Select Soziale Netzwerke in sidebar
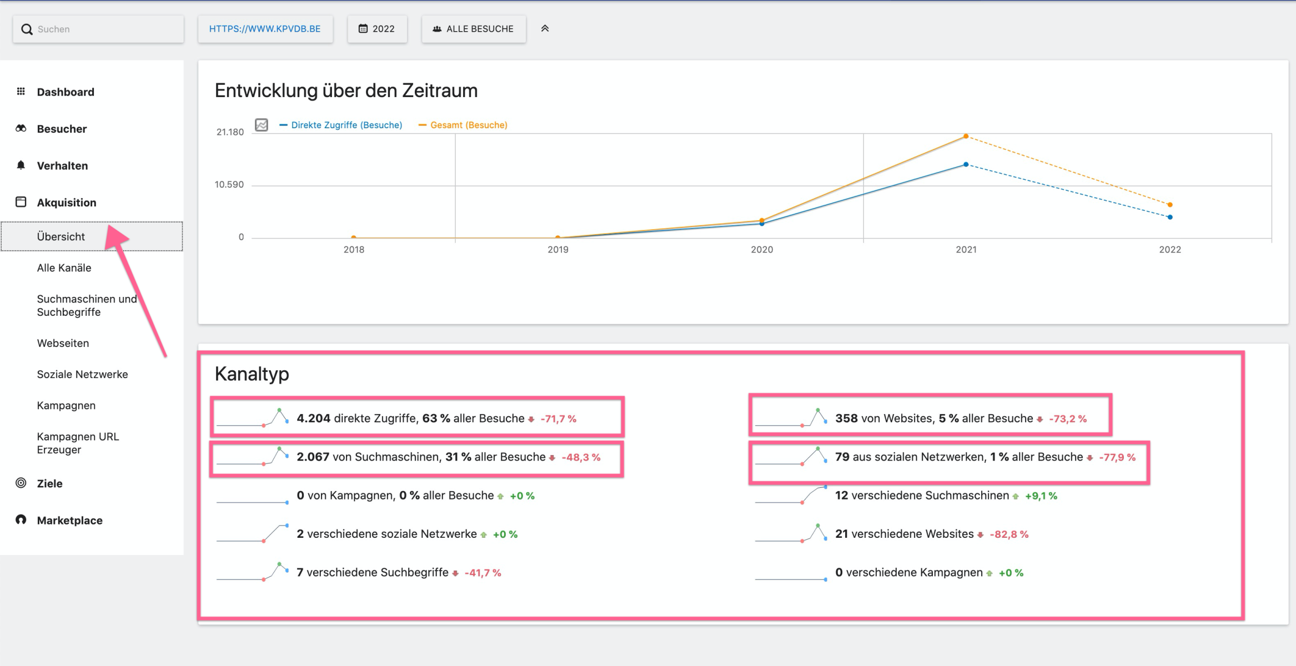Image resolution: width=1296 pixels, height=666 pixels. [x=82, y=375]
